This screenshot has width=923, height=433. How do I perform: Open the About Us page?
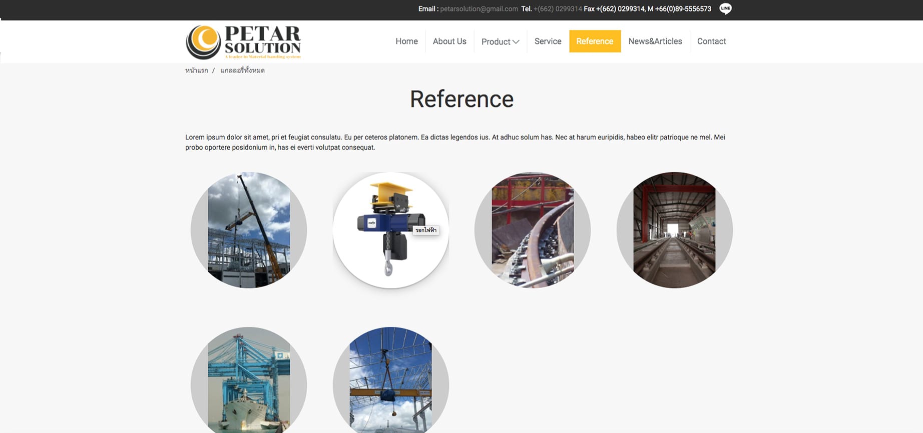[x=449, y=41]
